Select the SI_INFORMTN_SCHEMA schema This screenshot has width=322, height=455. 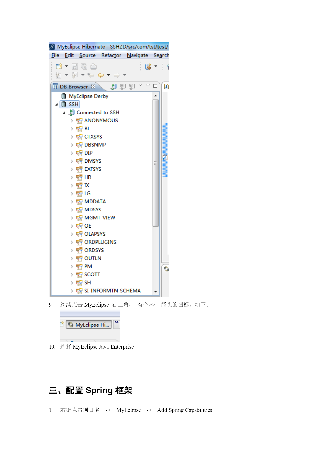click(112, 291)
